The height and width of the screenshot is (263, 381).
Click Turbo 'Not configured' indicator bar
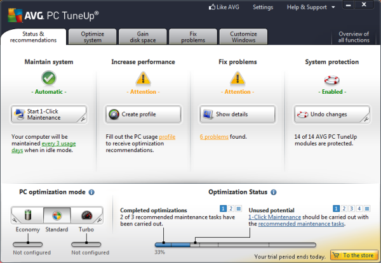pyautogui.click(x=86, y=245)
